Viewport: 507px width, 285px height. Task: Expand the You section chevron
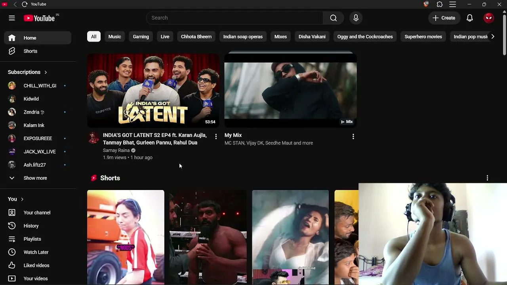(22, 199)
